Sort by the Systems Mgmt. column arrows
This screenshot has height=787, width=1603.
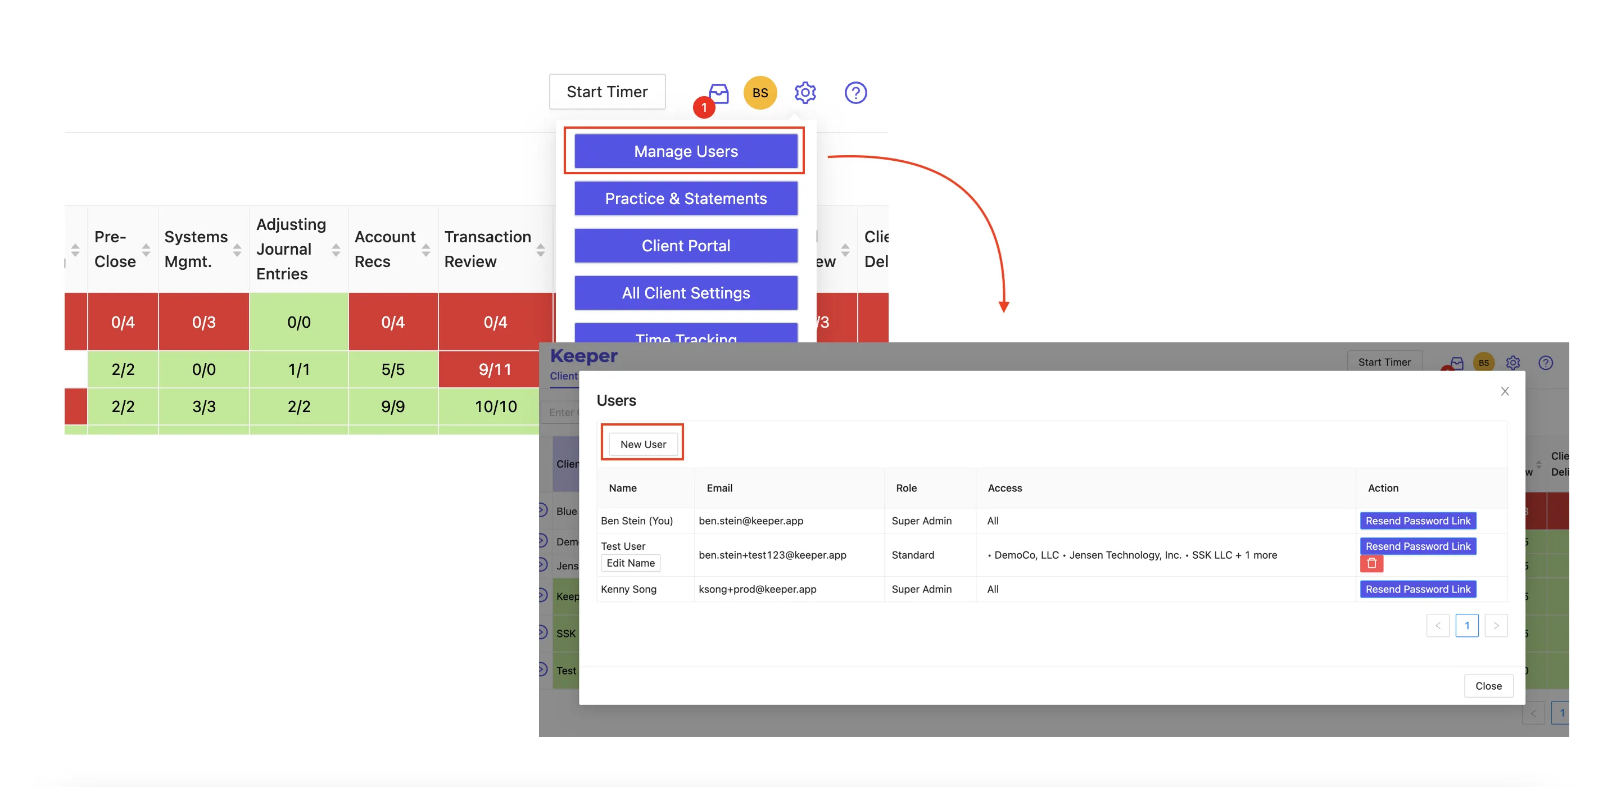237,250
